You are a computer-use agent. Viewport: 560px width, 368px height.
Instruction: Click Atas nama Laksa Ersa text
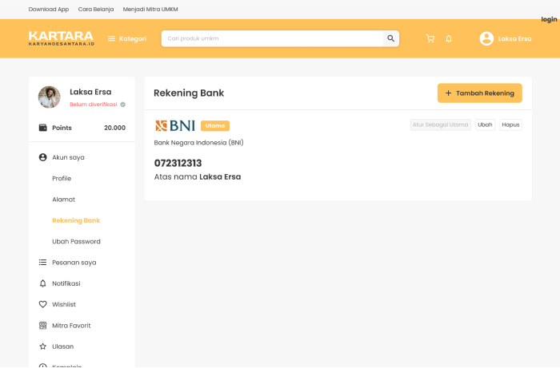point(198,176)
